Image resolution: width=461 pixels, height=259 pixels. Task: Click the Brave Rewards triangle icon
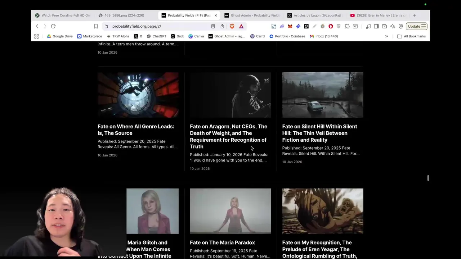click(241, 26)
